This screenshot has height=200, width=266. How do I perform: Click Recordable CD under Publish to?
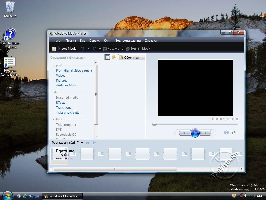(66, 135)
